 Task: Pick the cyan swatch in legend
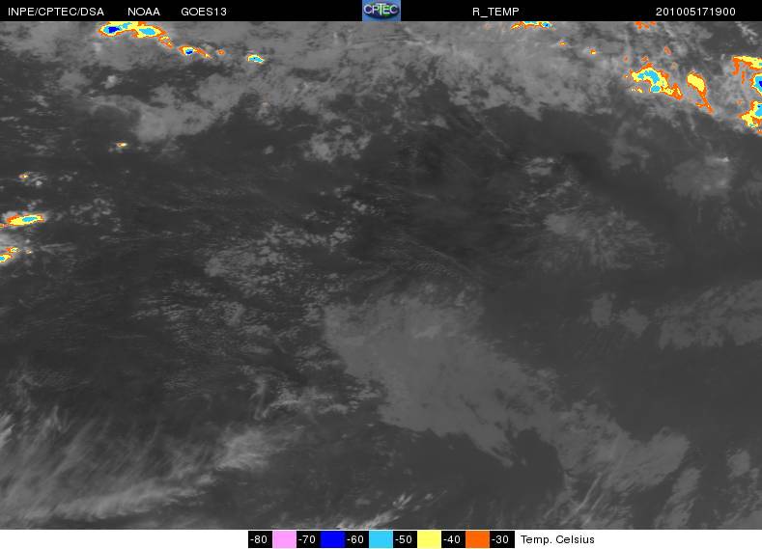click(x=381, y=539)
